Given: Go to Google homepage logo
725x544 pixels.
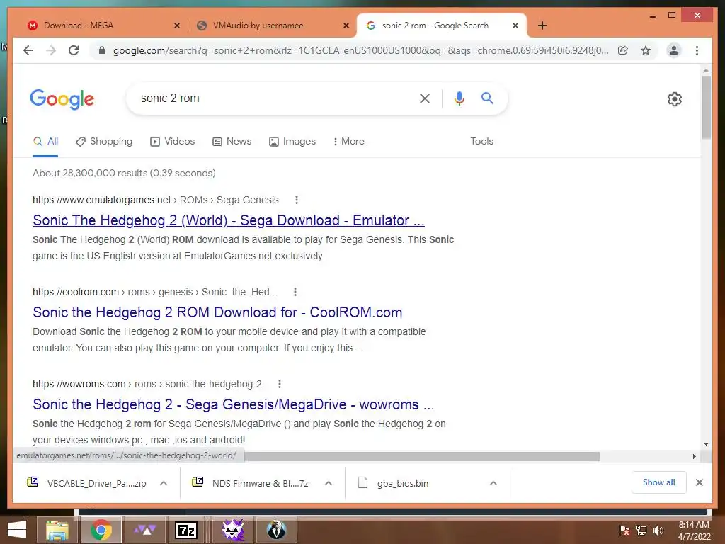Looking at the screenshot, I should pos(62,99).
